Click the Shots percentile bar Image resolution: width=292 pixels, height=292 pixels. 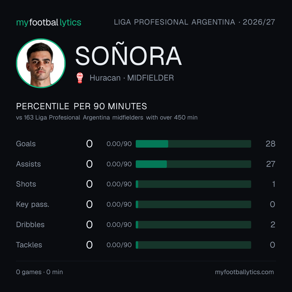193,184
